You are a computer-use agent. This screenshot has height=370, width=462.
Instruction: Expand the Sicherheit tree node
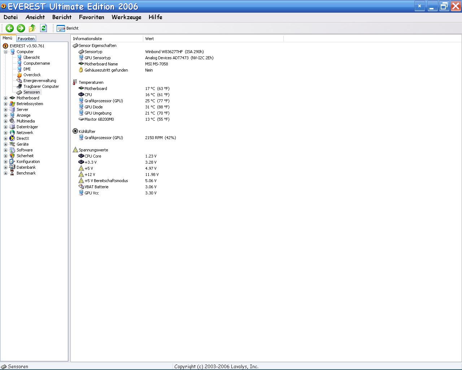6,156
